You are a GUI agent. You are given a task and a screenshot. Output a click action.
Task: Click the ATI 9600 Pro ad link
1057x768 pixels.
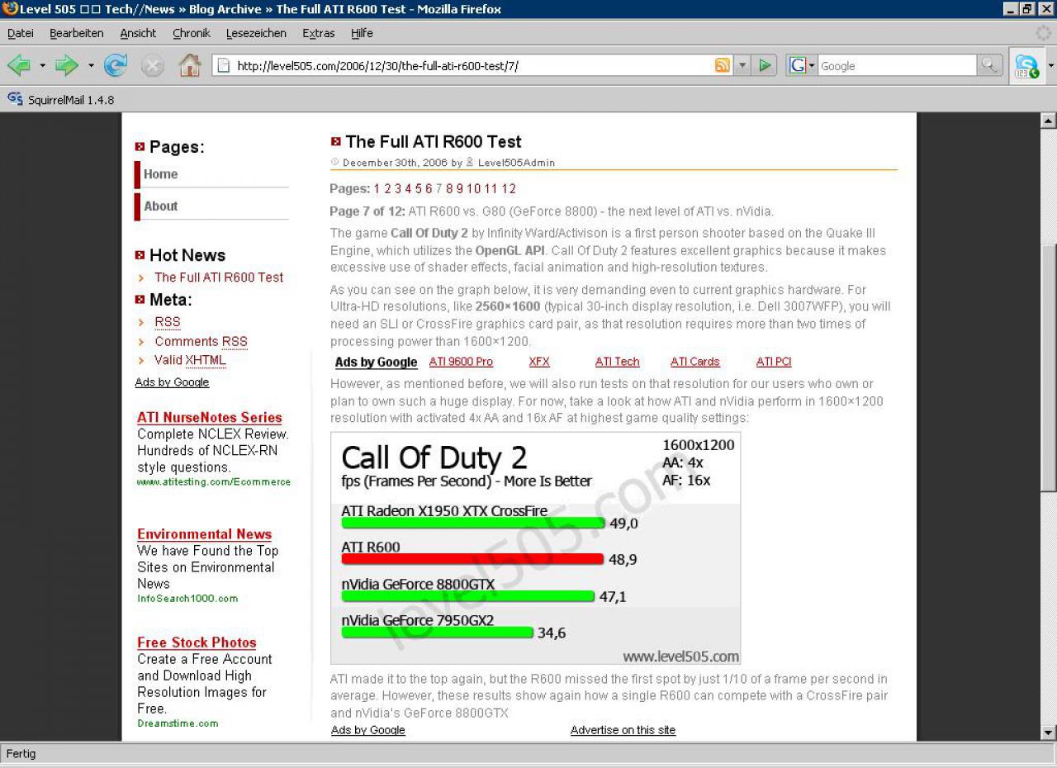461,362
